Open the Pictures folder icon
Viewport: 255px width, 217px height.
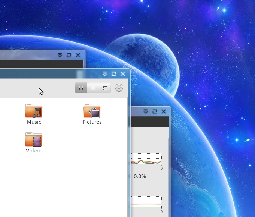coord(92,111)
